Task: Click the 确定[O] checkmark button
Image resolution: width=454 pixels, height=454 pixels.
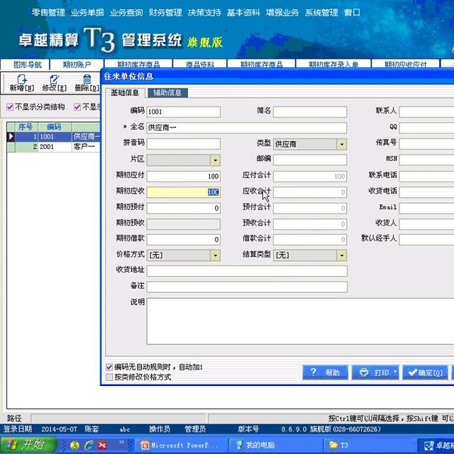Action: click(x=425, y=372)
